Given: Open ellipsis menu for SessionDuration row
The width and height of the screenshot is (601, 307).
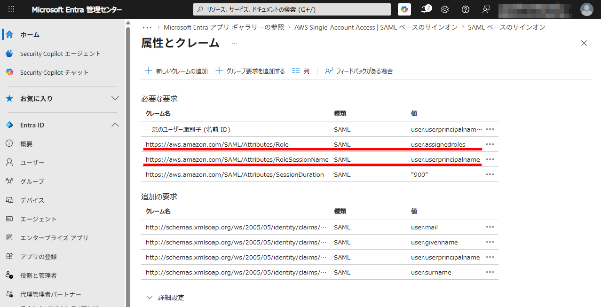Looking at the screenshot, I should pos(490,174).
